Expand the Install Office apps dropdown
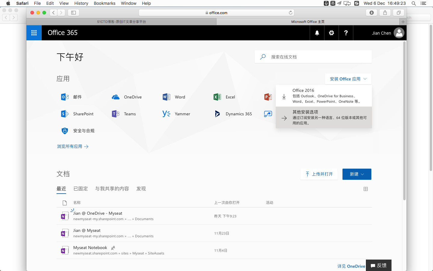Viewport: 433px width, 271px height. (x=348, y=79)
